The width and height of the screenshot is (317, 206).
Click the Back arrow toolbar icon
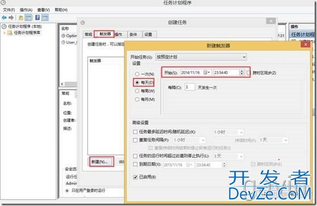point(4,18)
